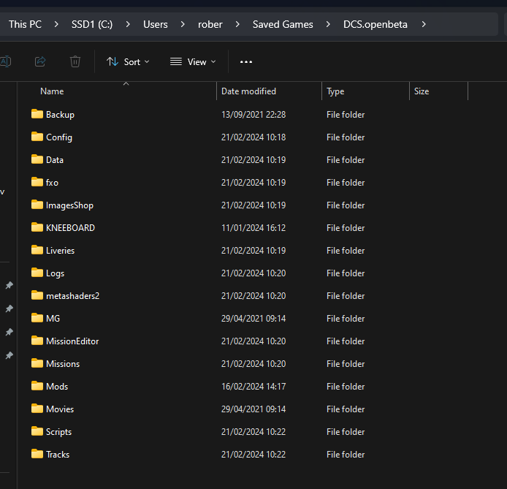Viewport: 507px width, 489px height.
Task: Click the SSD1 (C:) breadcrumb
Action: click(92, 24)
